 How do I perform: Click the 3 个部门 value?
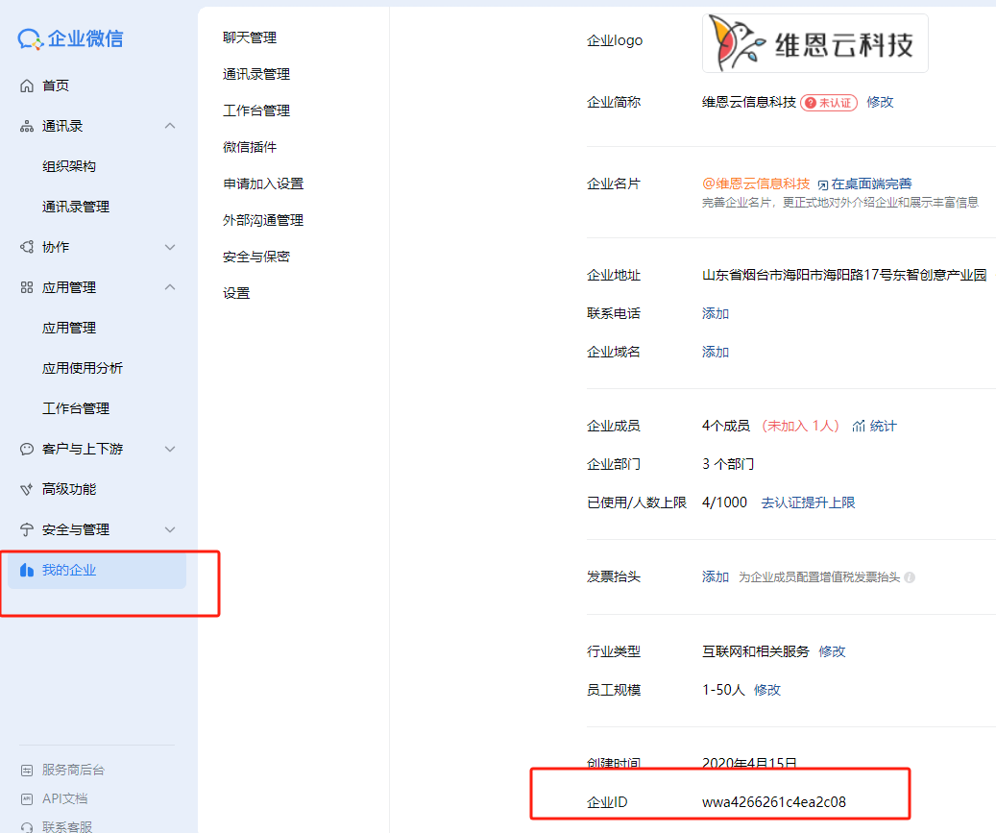[x=728, y=464]
